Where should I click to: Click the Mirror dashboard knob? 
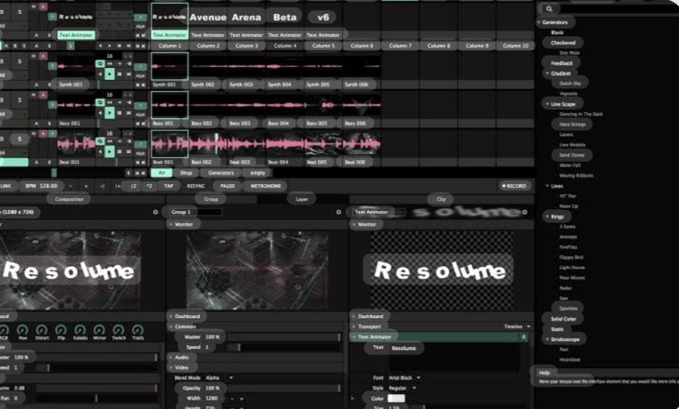99,331
